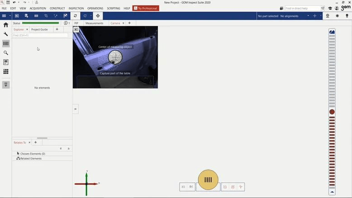Click the sync refresh toolbar button

(75, 16)
